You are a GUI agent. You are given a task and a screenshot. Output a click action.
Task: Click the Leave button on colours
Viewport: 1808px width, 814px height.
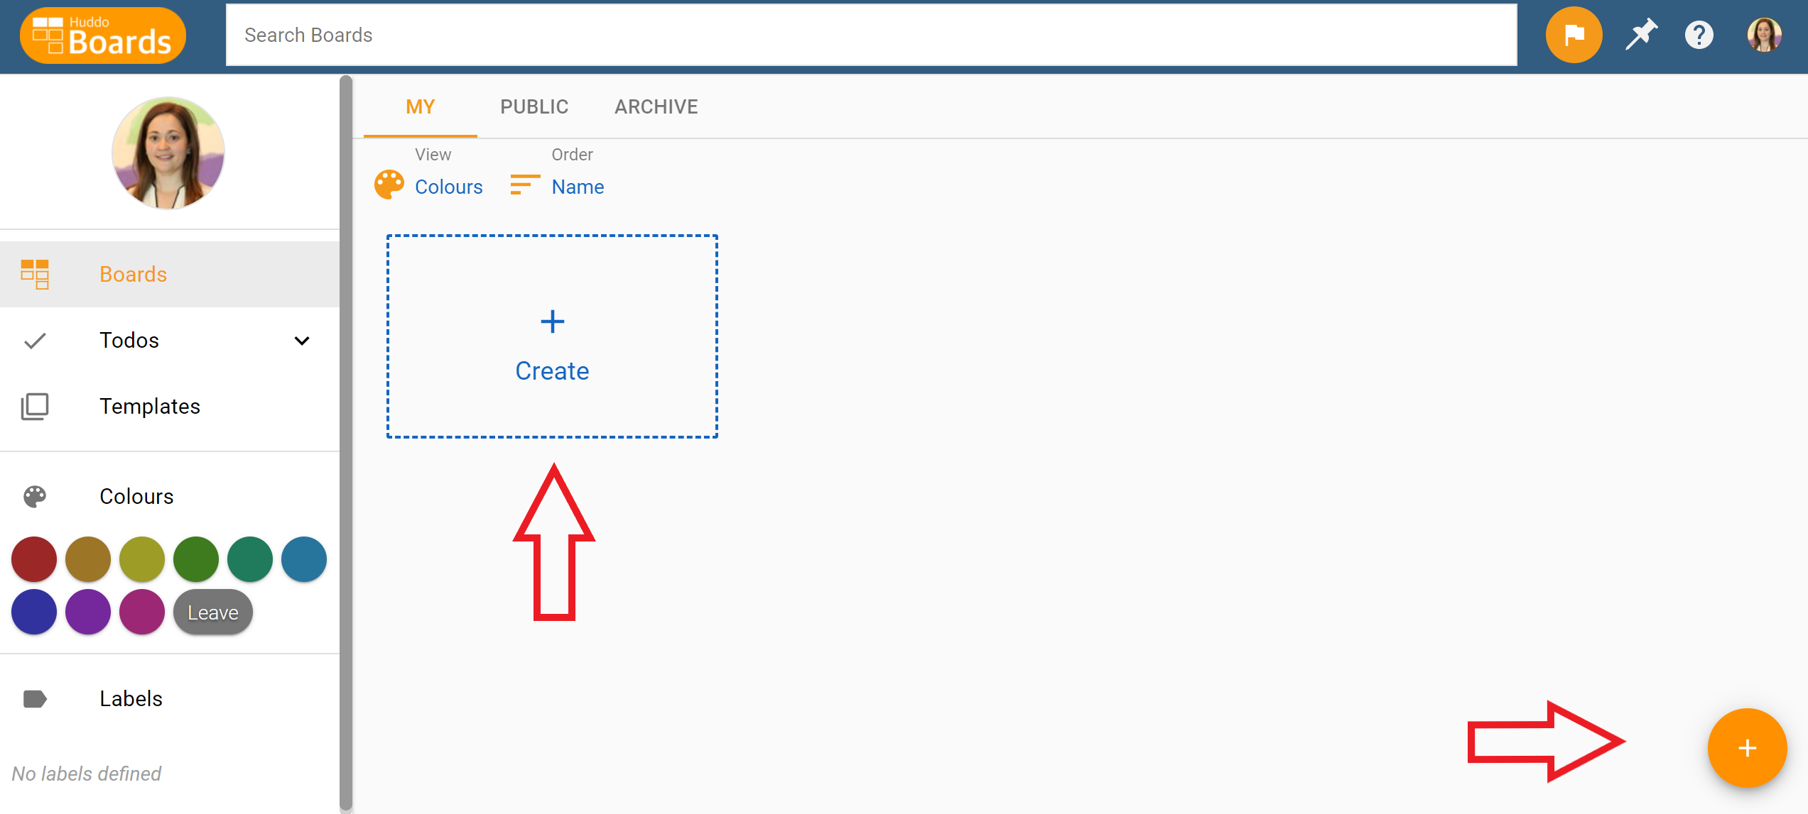click(x=212, y=611)
